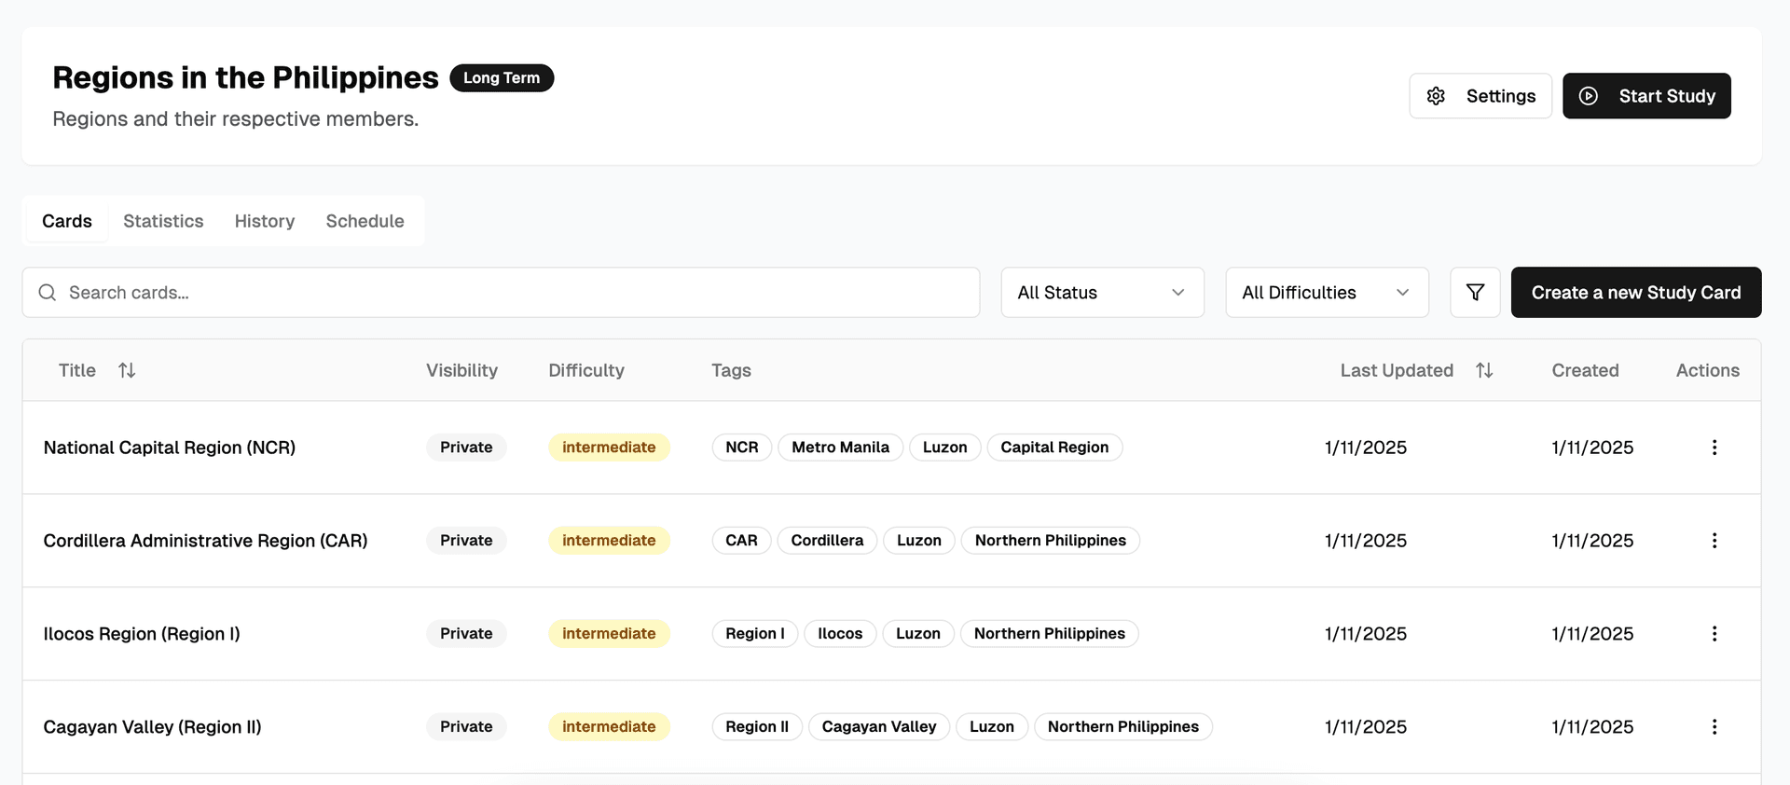Image resolution: width=1790 pixels, height=785 pixels.
Task: Click the NCR tag
Action: click(x=742, y=448)
